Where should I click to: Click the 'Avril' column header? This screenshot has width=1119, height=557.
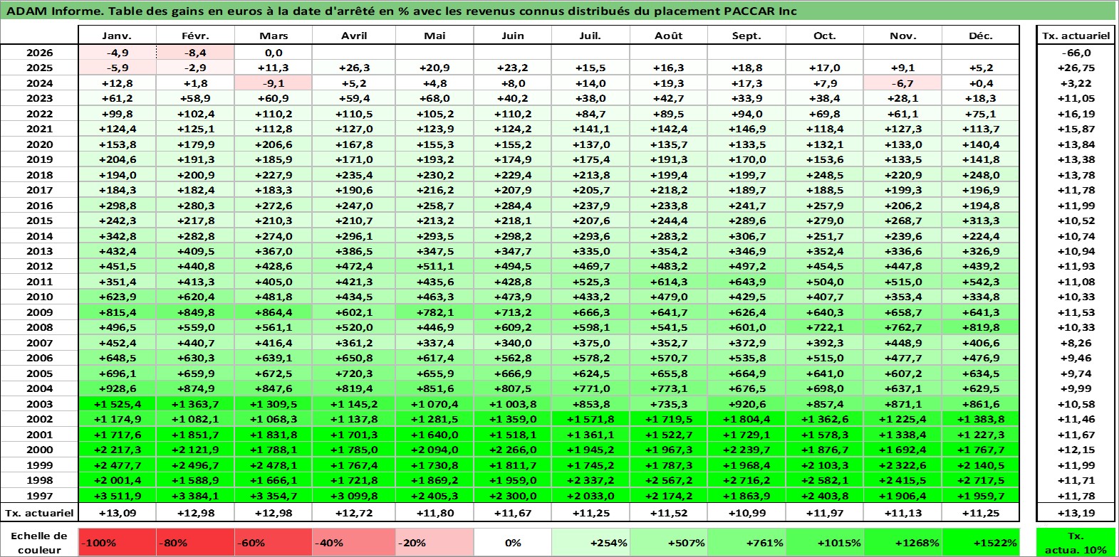tap(354, 36)
